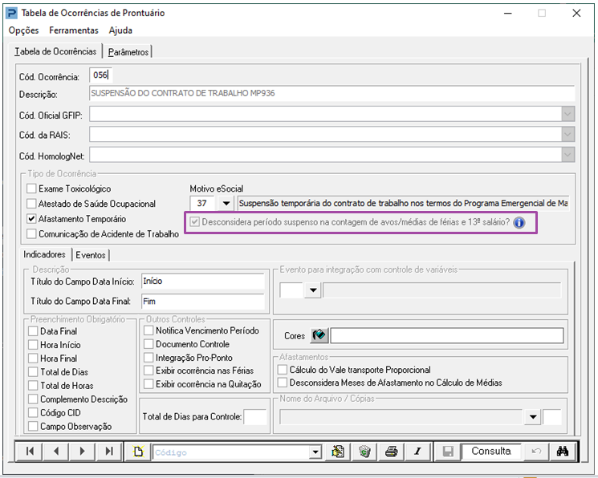Click the new record page icon
This screenshot has height=478, width=598.
138,452
